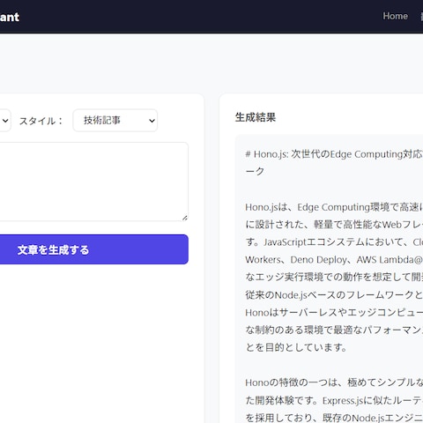Click the 文章を生成する button
The image size is (423, 423).
click(94, 249)
